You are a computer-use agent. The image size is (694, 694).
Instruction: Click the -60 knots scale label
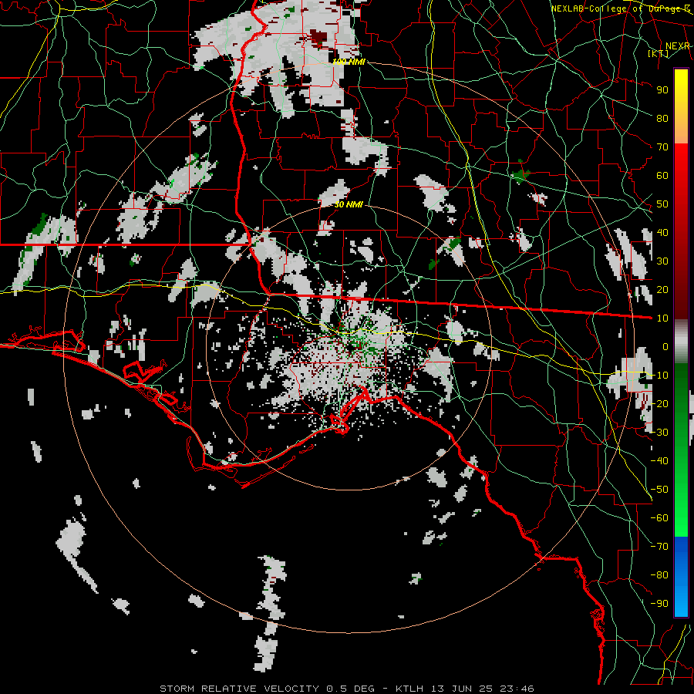tap(659, 518)
